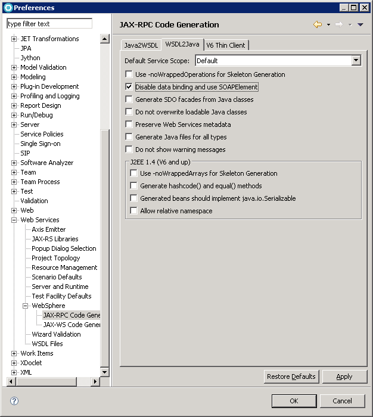Viewport: 373px width, 417px height.
Task: Enable Generate hashcode() and equal() methods
Action: (x=133, y=186)
